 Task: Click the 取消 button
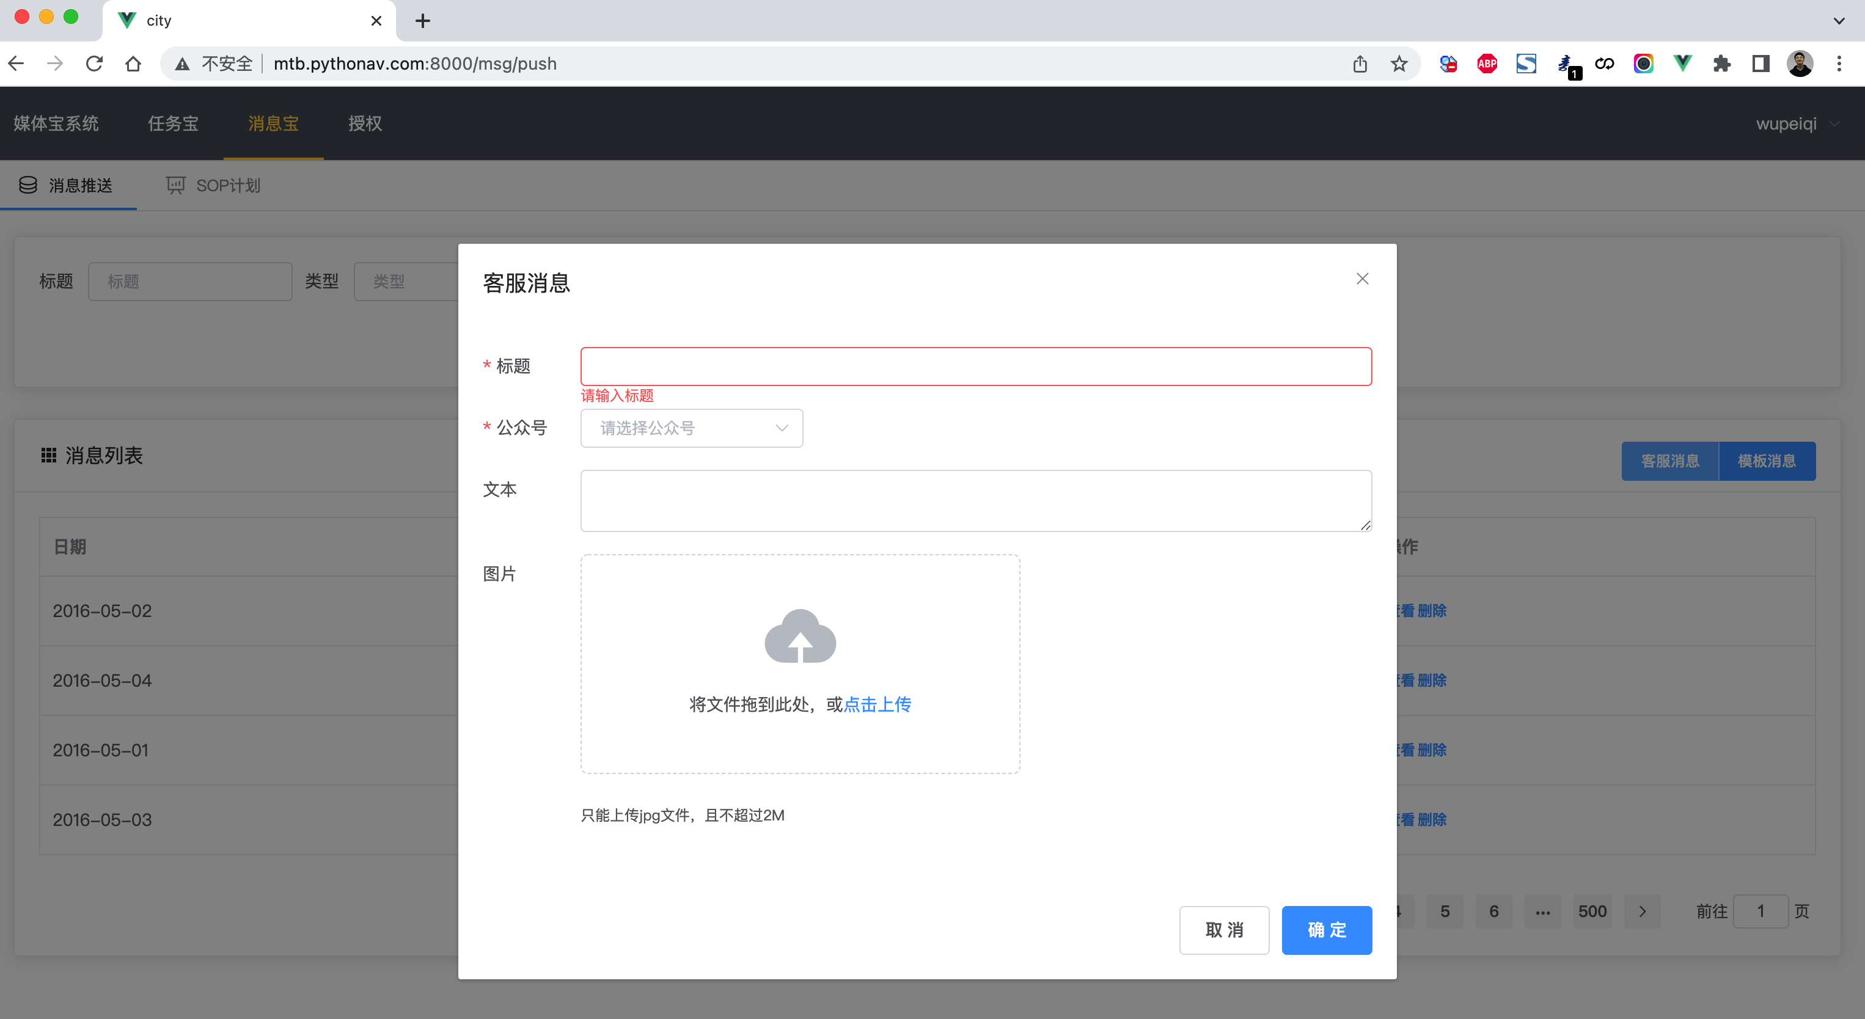[x=1223, y=930]
